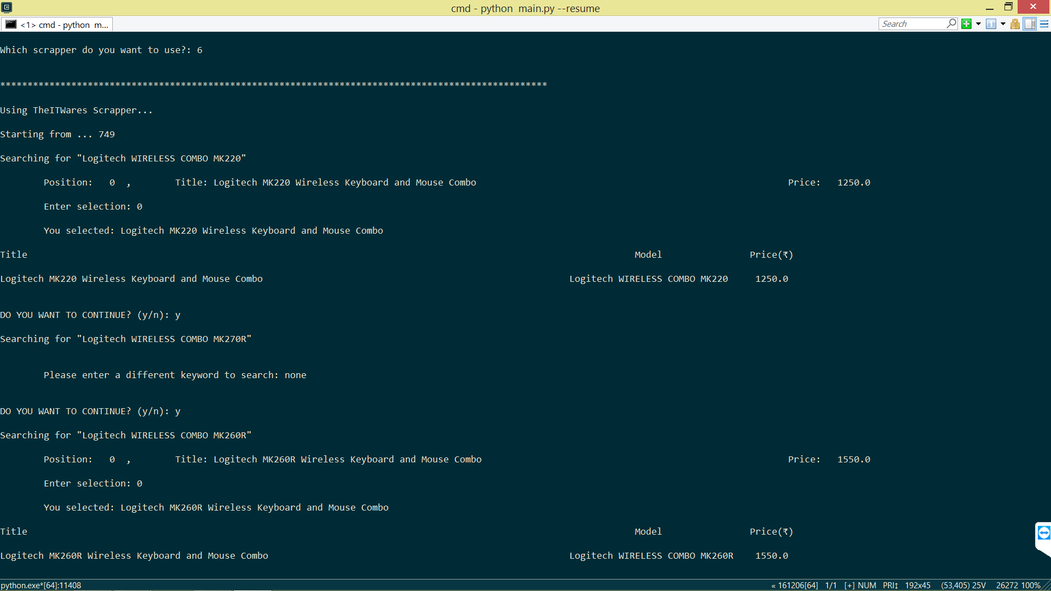Click 'You selected: Logitech MK220 Wireless Keyboard' line
The height and width of the screenshot is (591, 1051).
(x=213, y=230)
